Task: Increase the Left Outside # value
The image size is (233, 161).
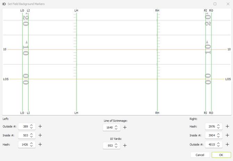Action: [31, 125]
